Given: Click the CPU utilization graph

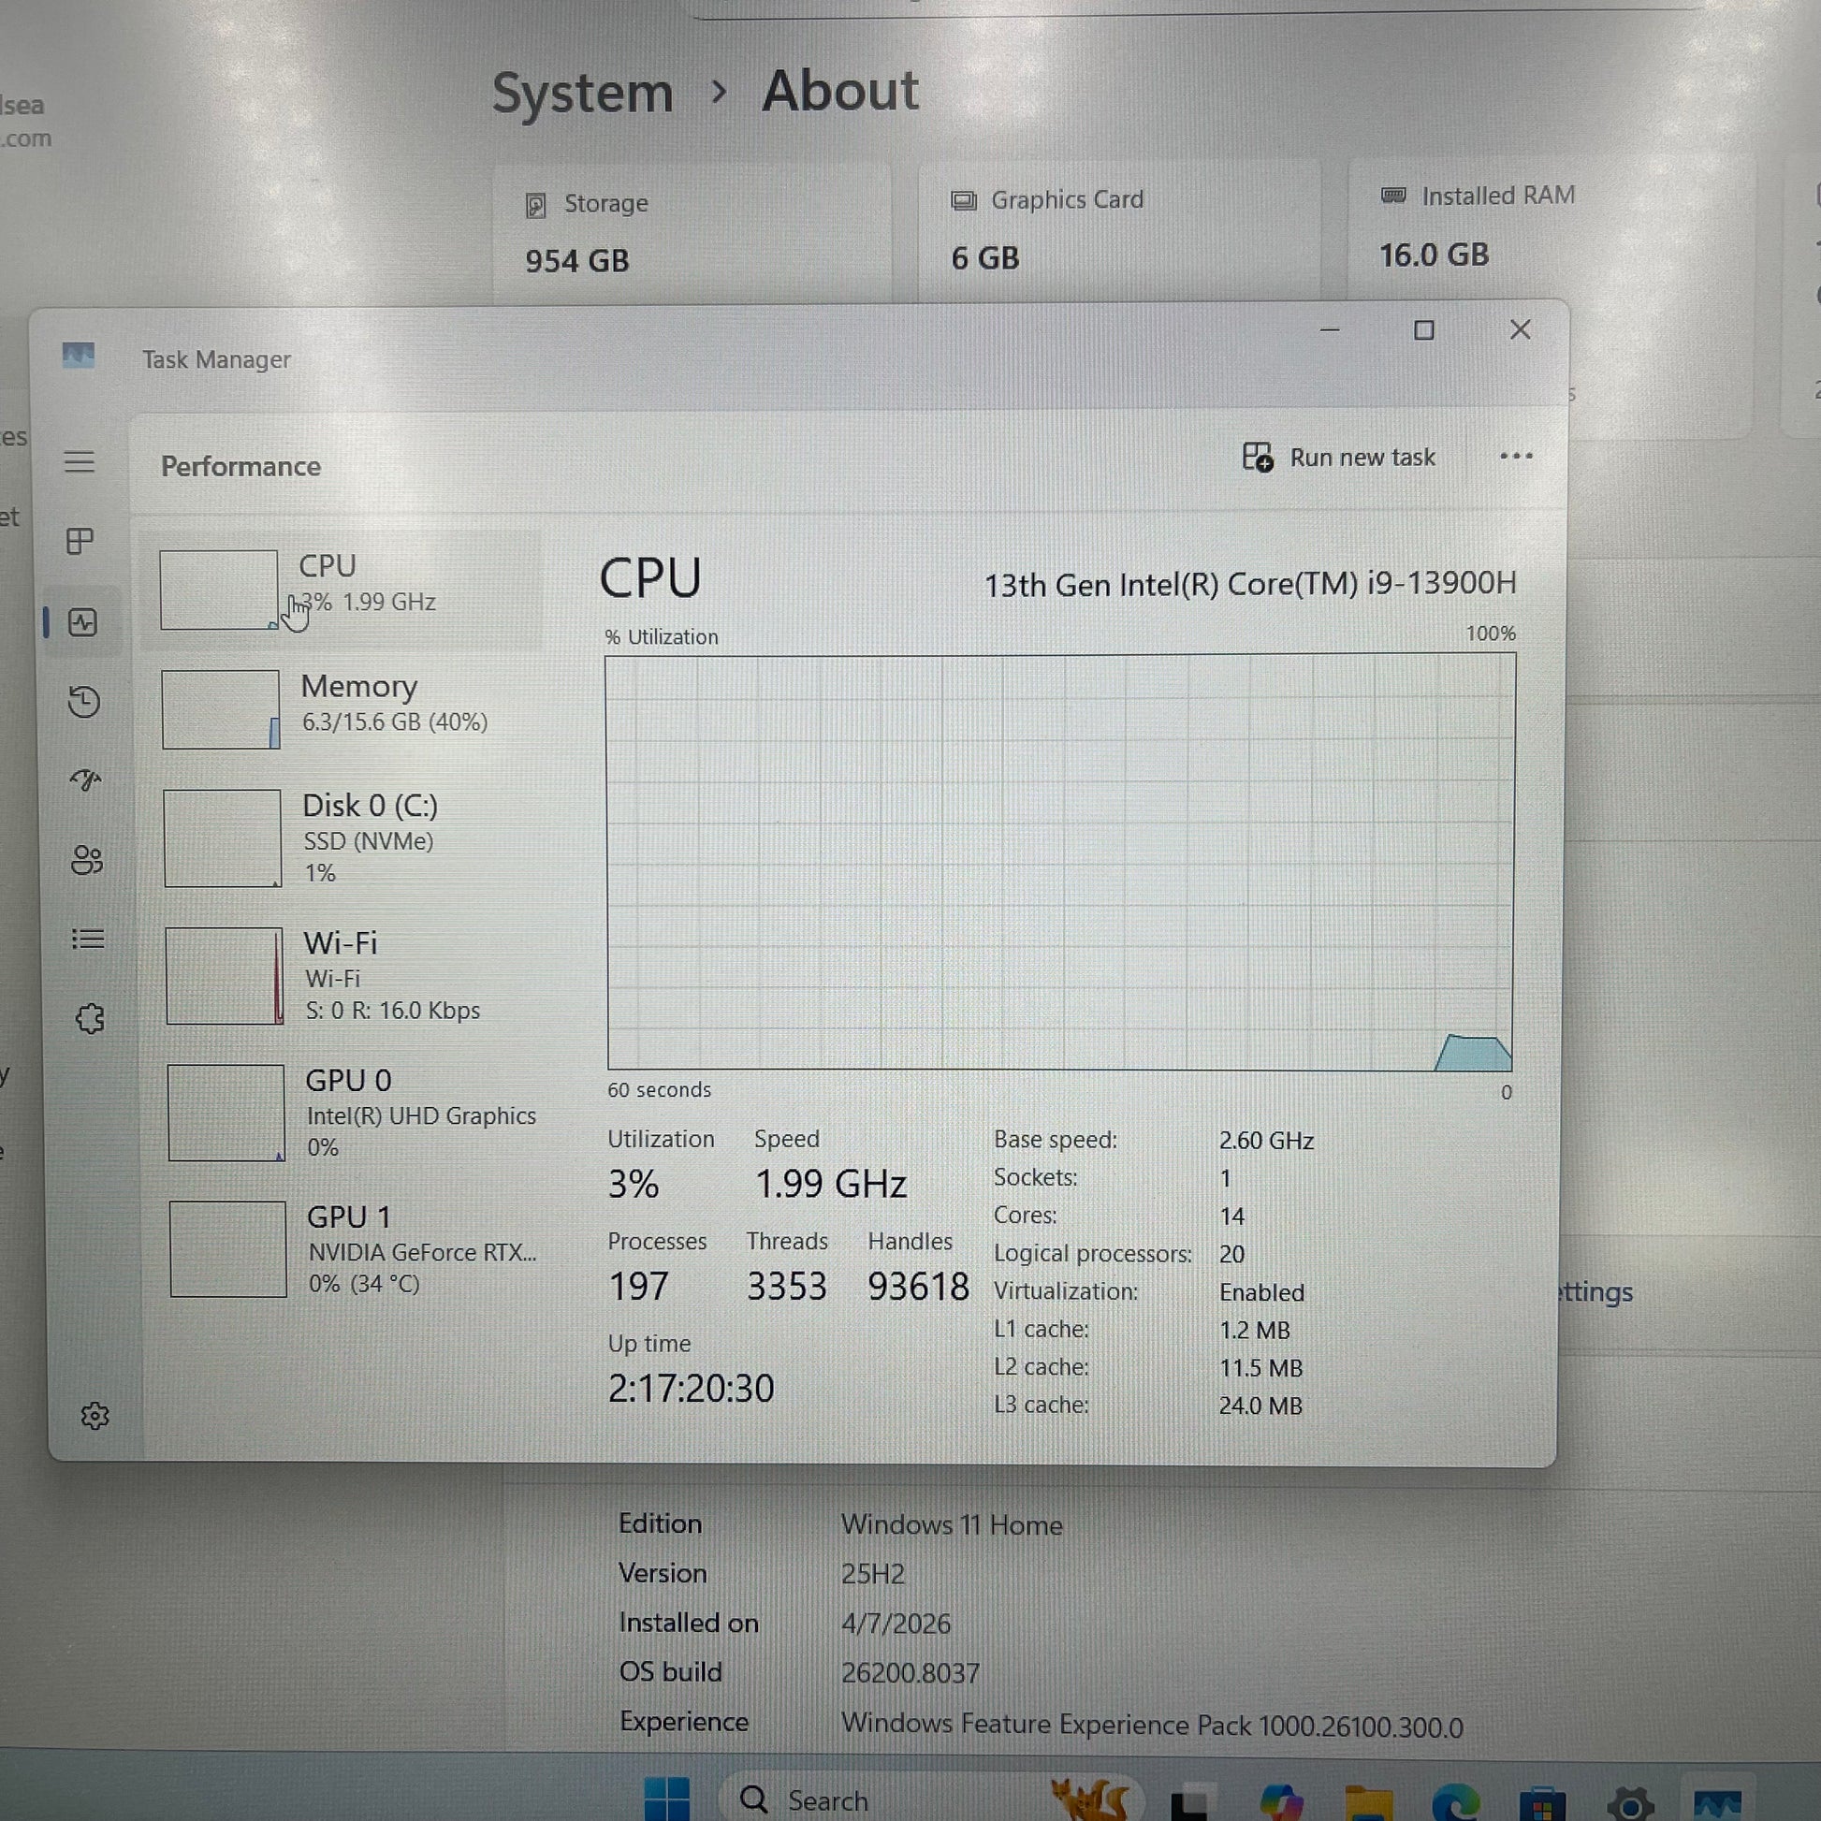Looking at the screenshot, I should click(1060, 863).
